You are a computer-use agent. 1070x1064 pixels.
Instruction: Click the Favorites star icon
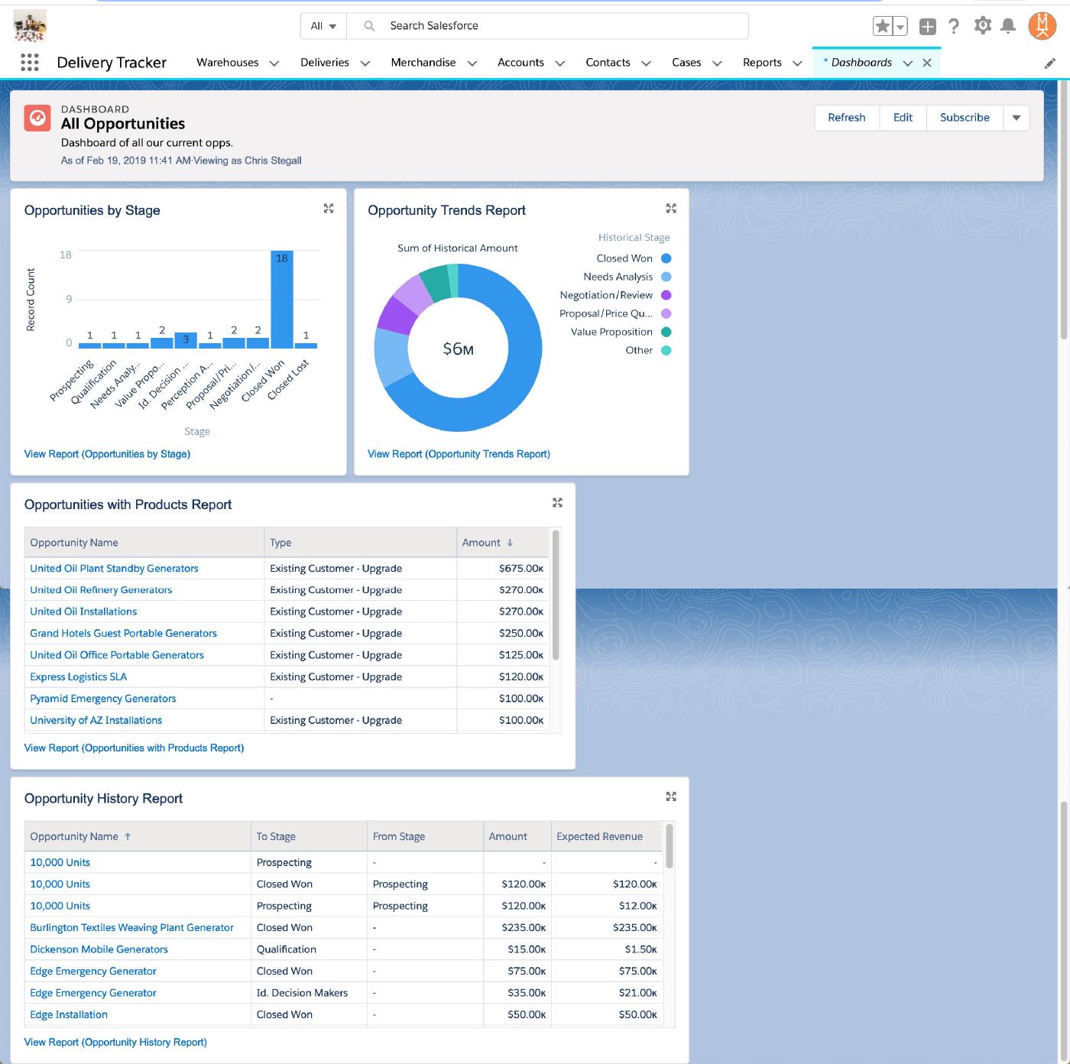pos(883,27)
